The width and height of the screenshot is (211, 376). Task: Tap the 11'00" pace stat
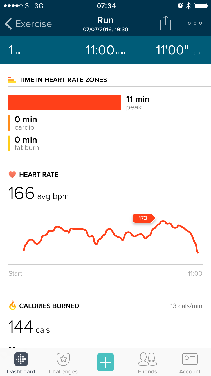179,51
